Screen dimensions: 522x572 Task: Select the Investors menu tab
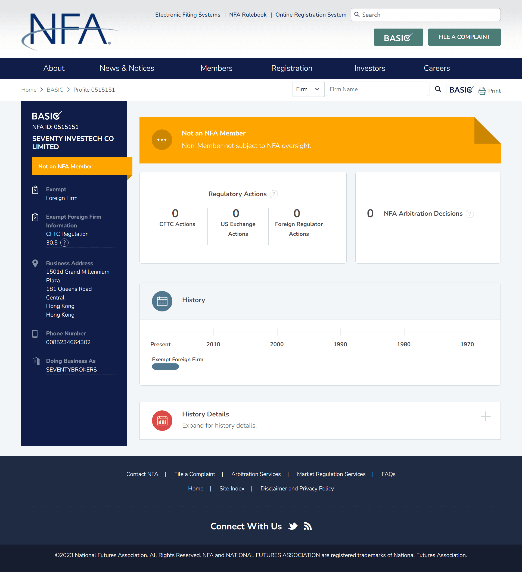tap(369, 68)
